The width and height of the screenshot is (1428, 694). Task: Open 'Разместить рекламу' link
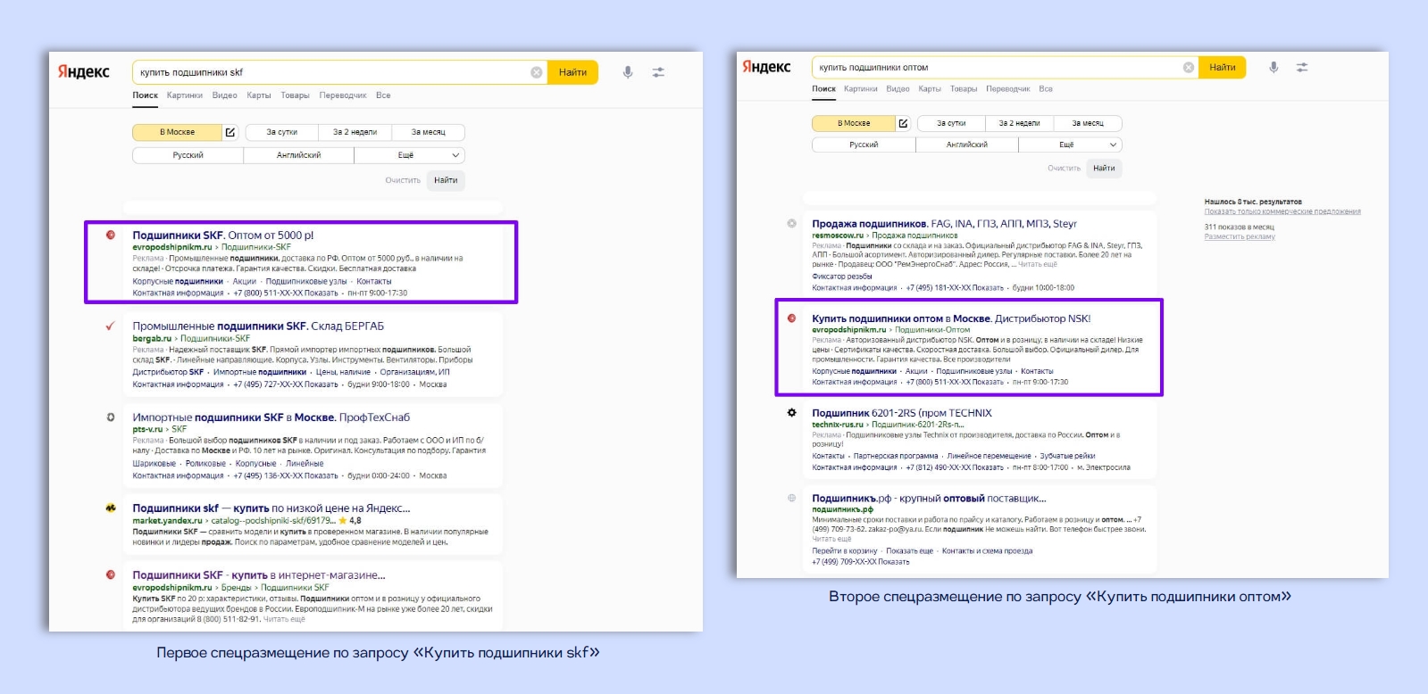pos(1239,237)
